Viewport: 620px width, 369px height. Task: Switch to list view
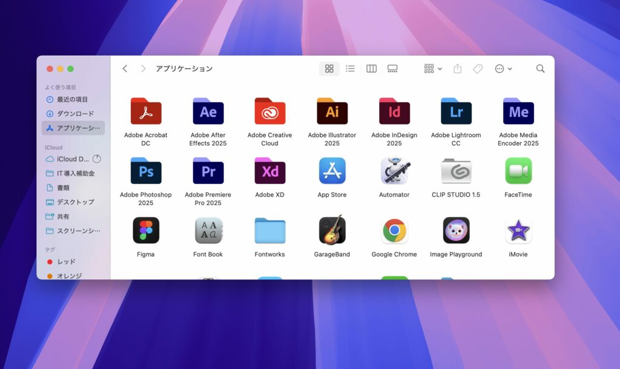pos(350,69)
